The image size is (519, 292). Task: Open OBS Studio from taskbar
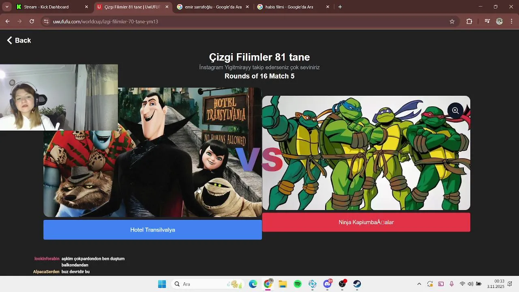342,284
